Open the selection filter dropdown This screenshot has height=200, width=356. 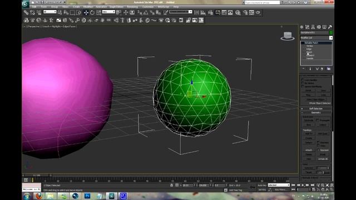click(50, 12)
